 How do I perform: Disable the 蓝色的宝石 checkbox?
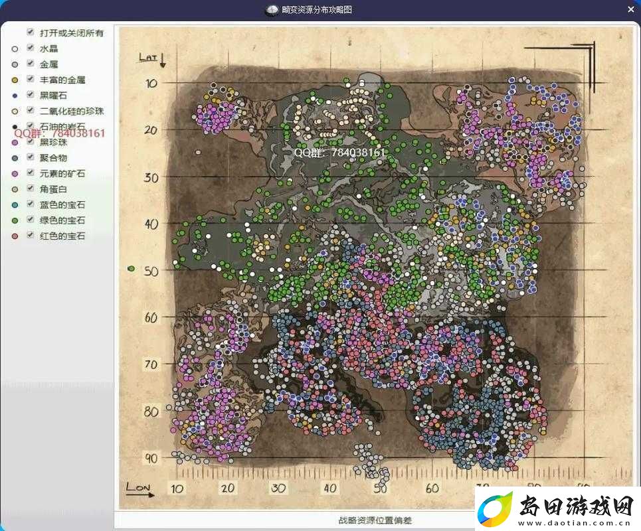tap(31, 203)
